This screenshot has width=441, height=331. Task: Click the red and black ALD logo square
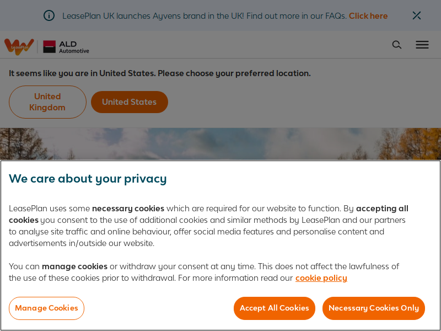pyautogui.click(x=49, y=47)
